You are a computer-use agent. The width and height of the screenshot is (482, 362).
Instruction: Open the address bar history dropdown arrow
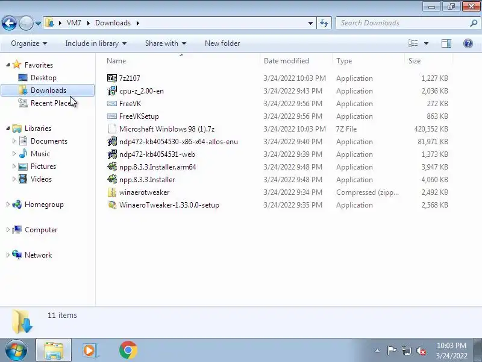click(x=310, y=24)
